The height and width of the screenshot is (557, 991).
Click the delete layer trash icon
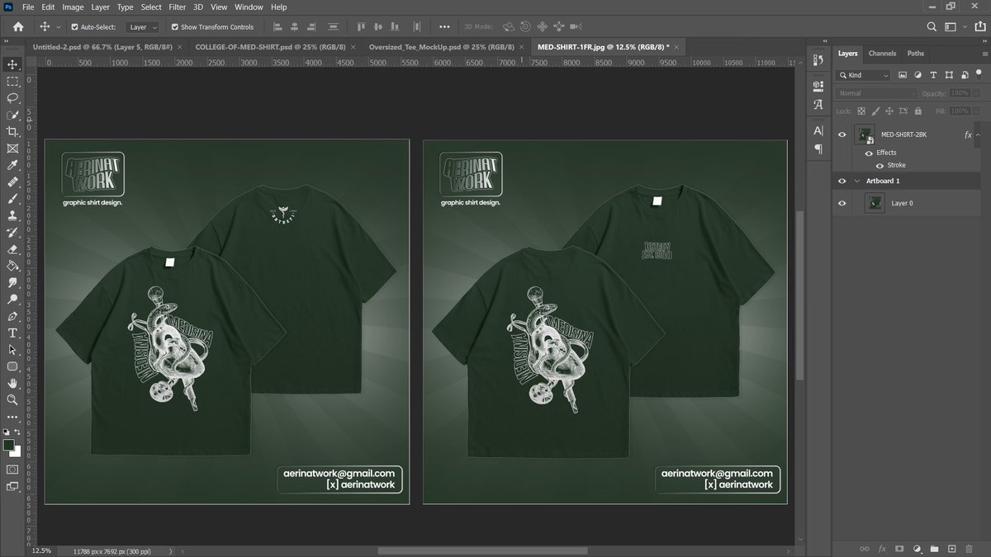pyautogui.click(x=969, y=548)
